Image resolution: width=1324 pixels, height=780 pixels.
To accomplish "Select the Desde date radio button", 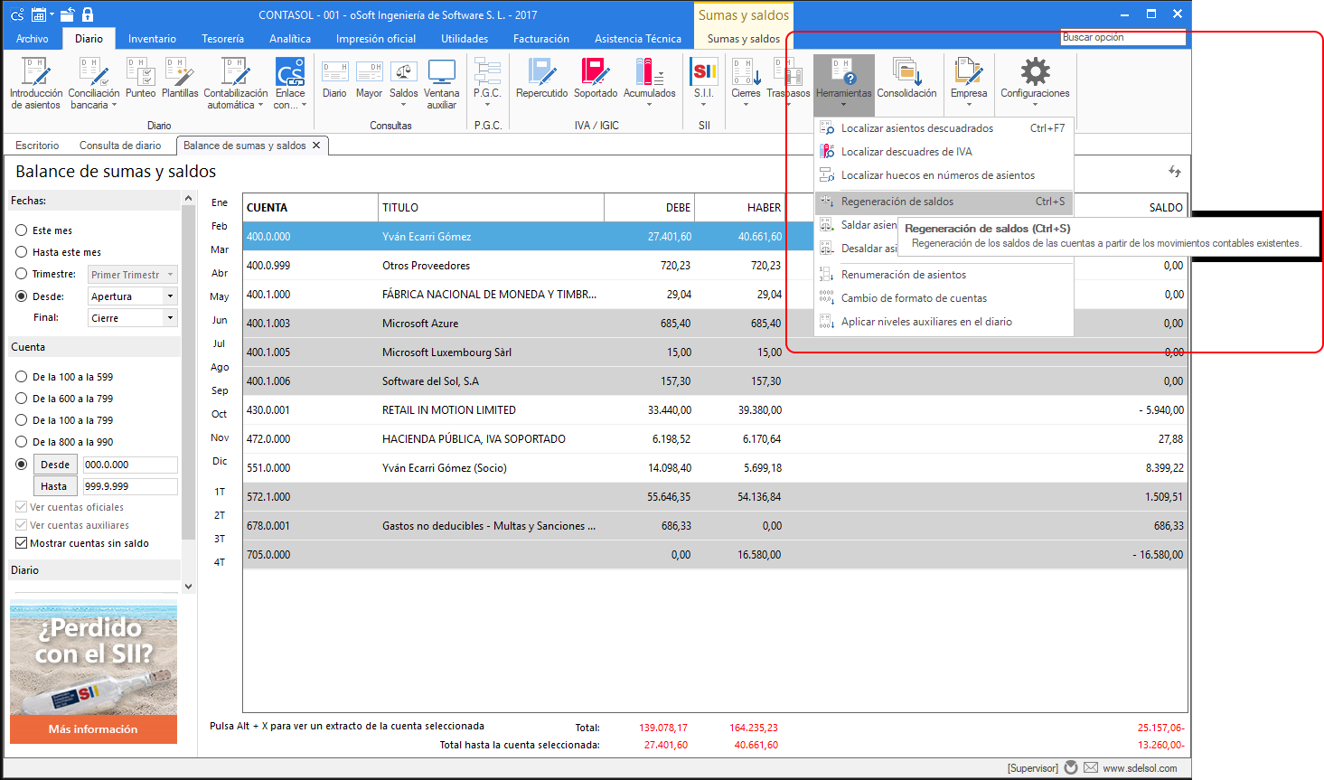I will (x=22, y=296).
